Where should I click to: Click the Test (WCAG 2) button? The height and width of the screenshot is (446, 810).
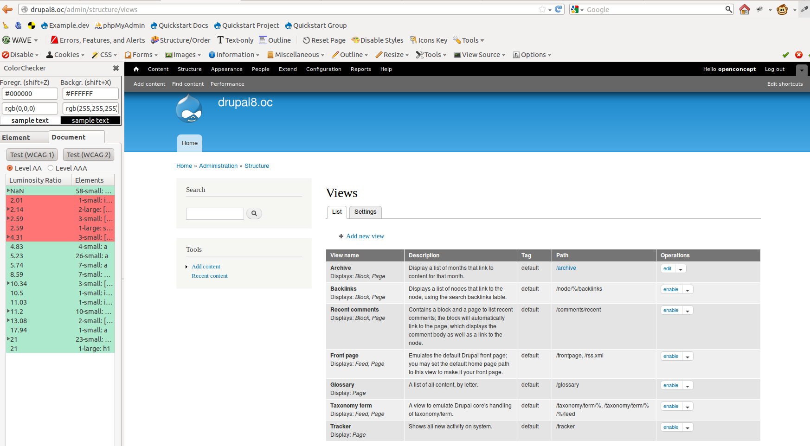point(89,155)
